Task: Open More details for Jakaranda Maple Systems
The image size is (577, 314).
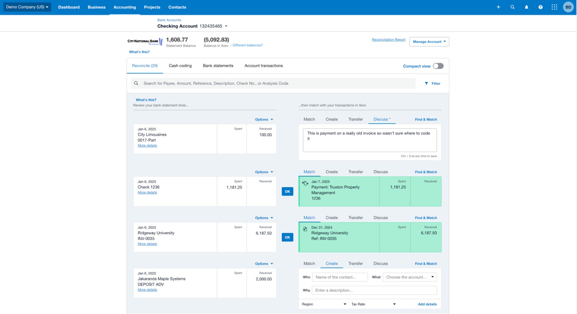Action: pyautogui.click(x=147, y=290)
